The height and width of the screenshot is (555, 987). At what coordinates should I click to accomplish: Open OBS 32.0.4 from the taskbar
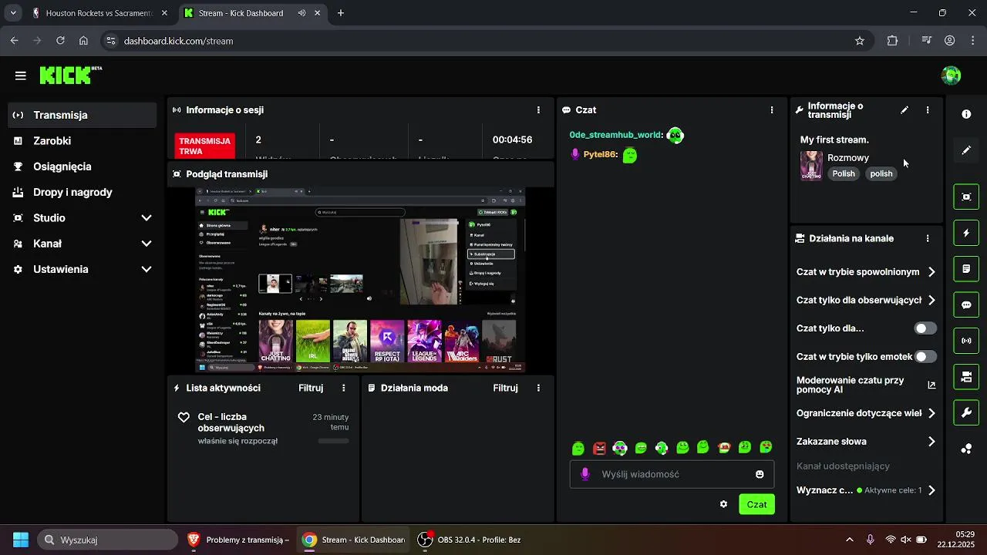coord(469,540)
